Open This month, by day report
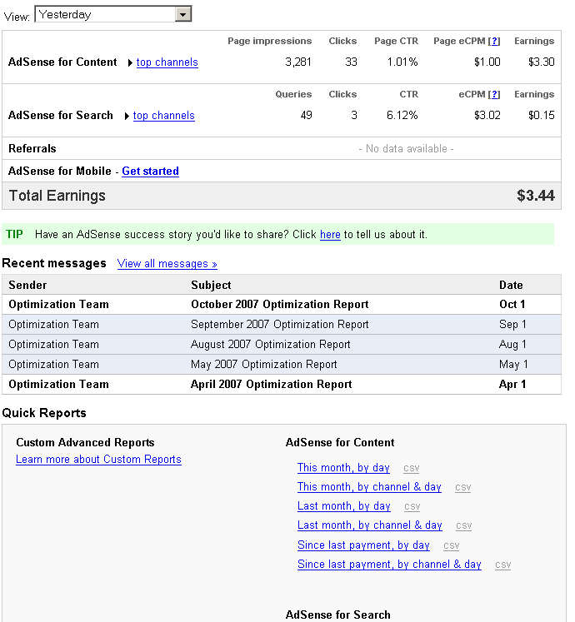This screenshot has width=575, height=622. point(343,468)
